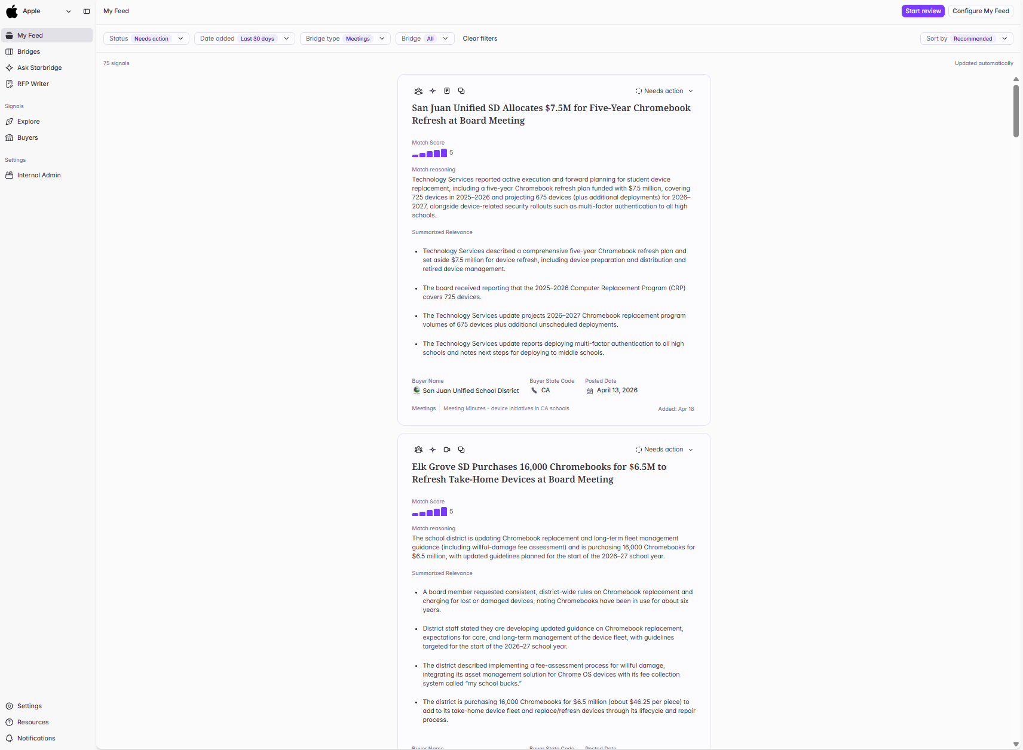Click Meeting Minutes device initiatives bridge label
The image size is (1023, 750).
coord(506,409)
